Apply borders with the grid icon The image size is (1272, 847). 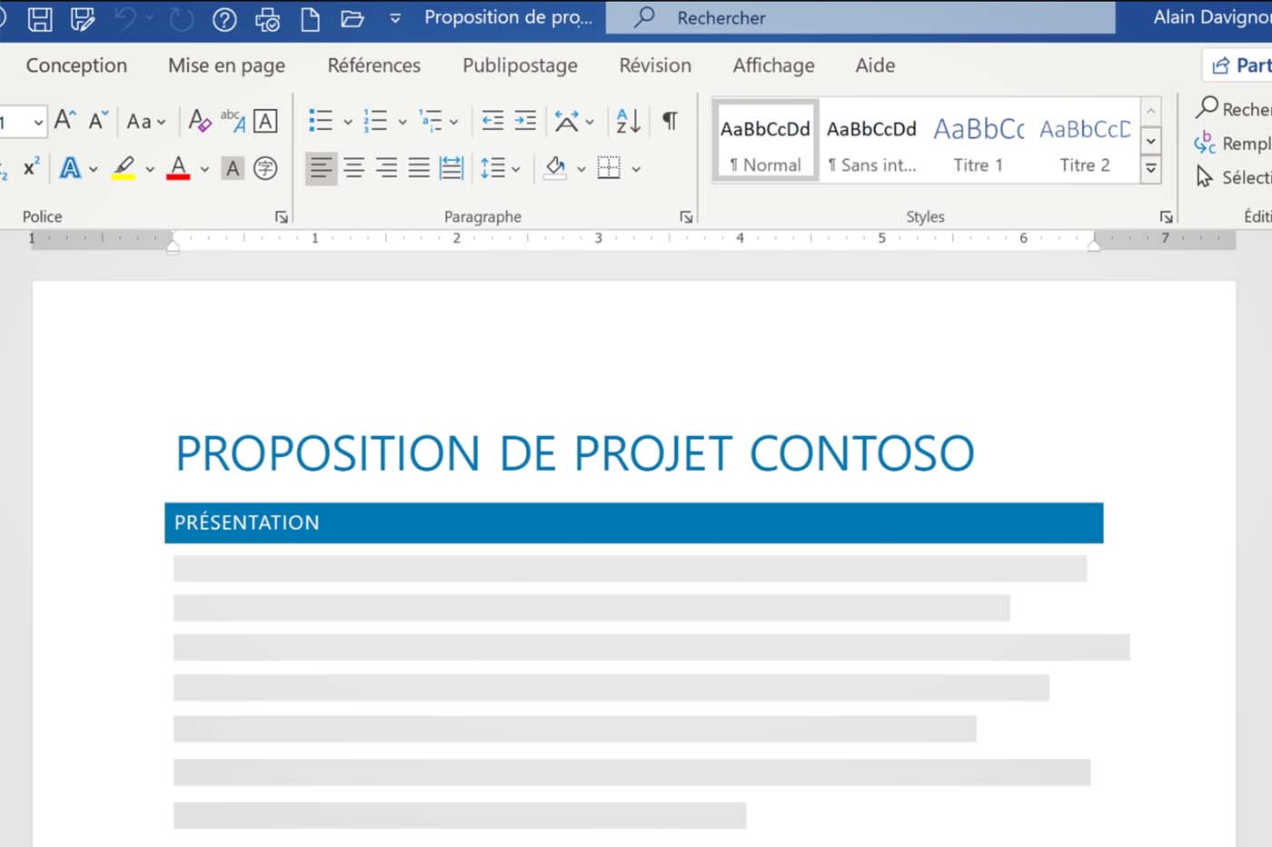[x=609, y=168]
